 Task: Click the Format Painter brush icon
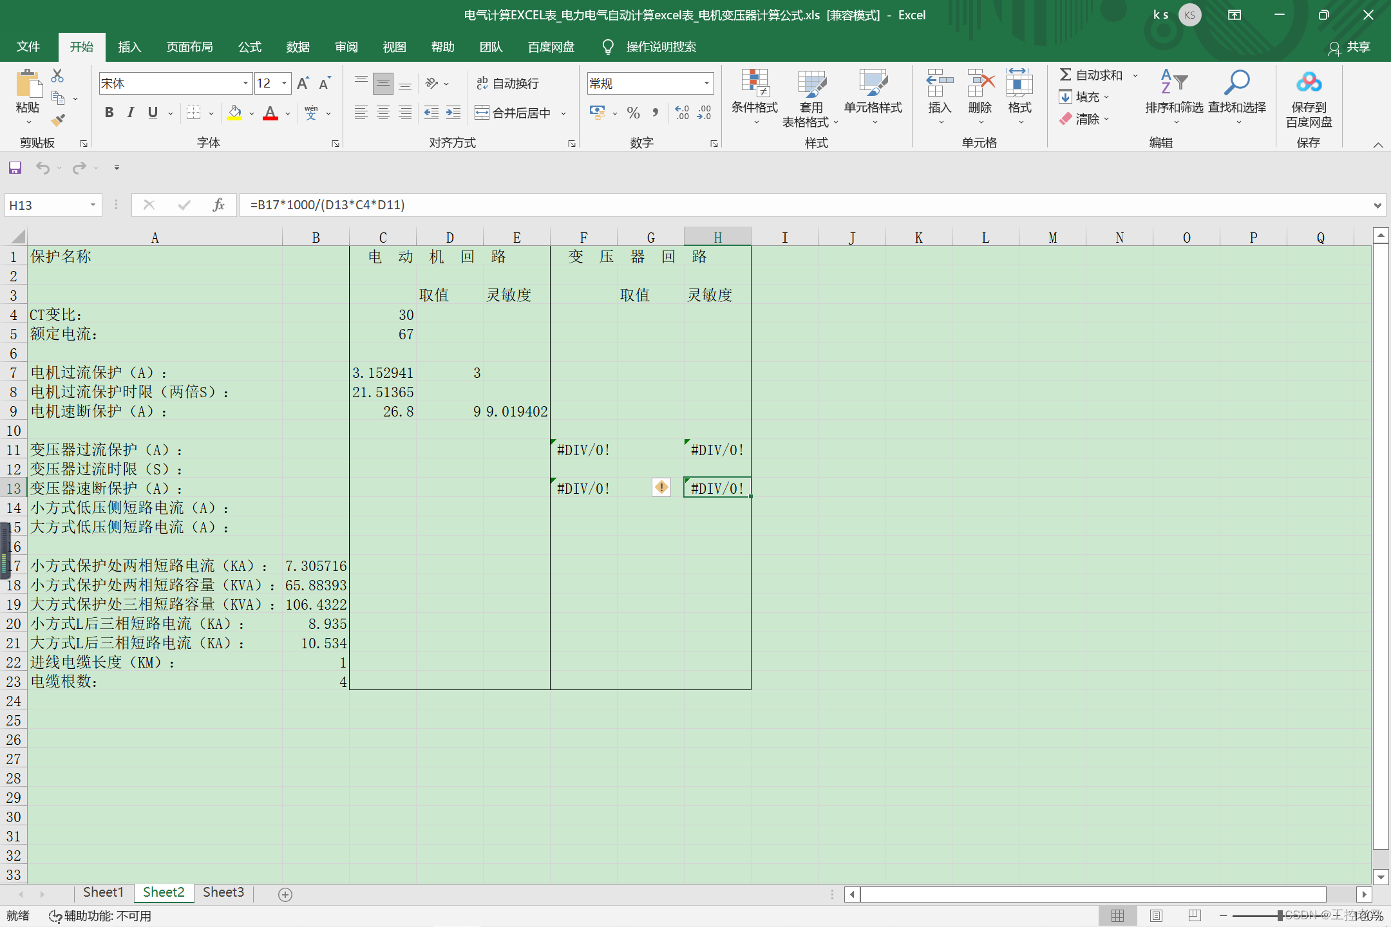click(58, 120)
